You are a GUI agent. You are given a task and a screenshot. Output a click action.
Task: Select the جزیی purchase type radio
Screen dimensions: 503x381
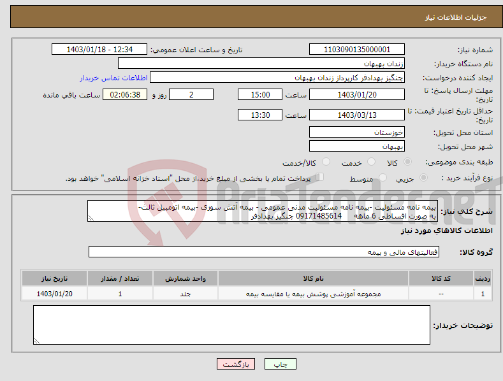tap(423, 178)
